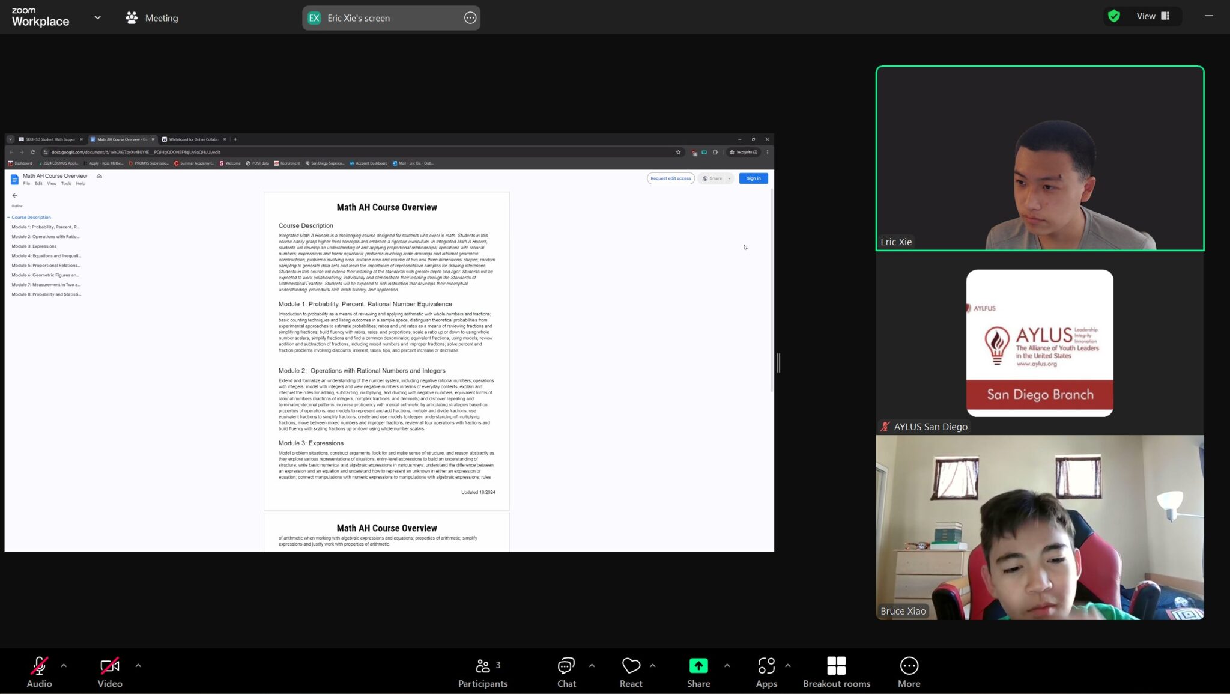The width and height of the screenshot is (1230, 694).
Task: Click the shared-screen panel divider handle
Action: (778, 363)
